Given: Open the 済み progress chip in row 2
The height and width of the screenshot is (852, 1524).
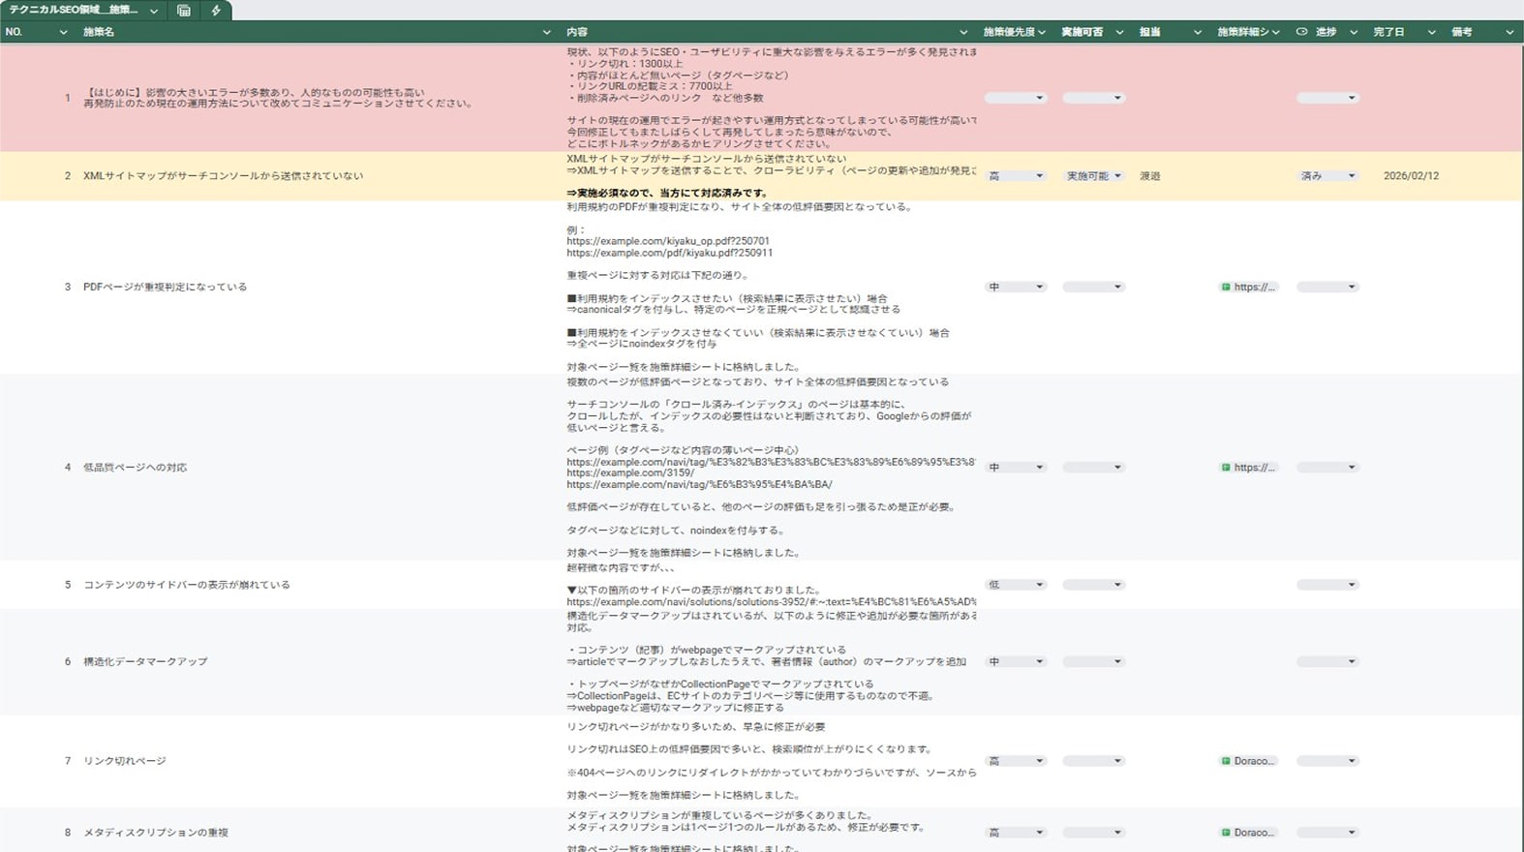Looking at the screenshot, I should click(x=1326, y=176).
